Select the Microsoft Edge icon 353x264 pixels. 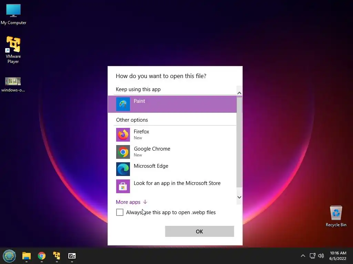[x=123, y=169]
